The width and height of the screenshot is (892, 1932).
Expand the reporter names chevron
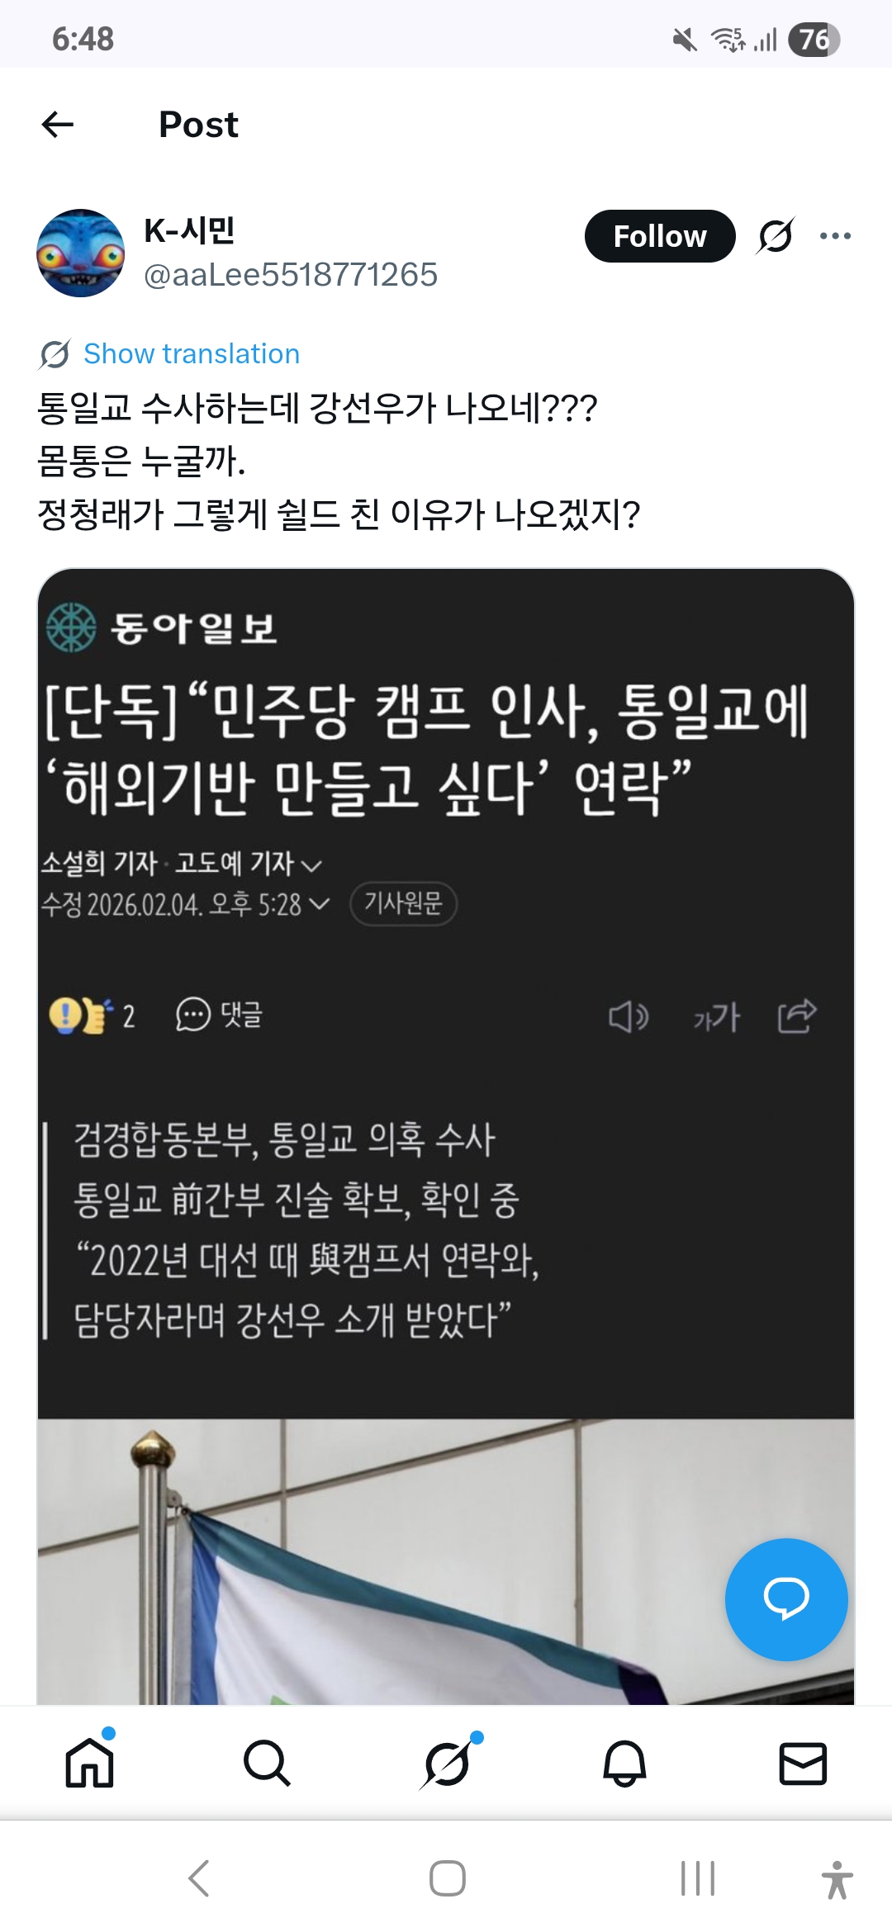pos(311,865)
